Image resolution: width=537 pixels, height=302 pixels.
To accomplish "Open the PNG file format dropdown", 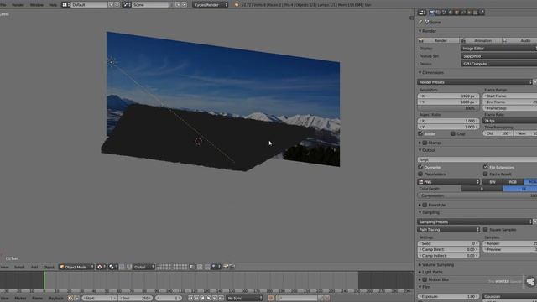I will point(449,182).
